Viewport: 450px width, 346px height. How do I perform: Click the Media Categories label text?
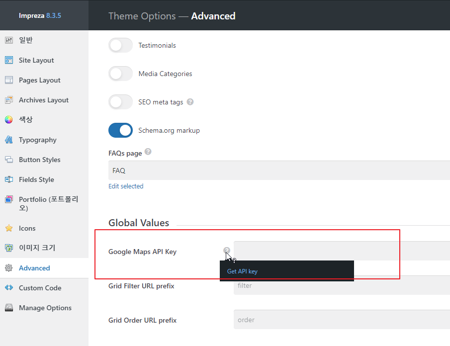(165, 74)
